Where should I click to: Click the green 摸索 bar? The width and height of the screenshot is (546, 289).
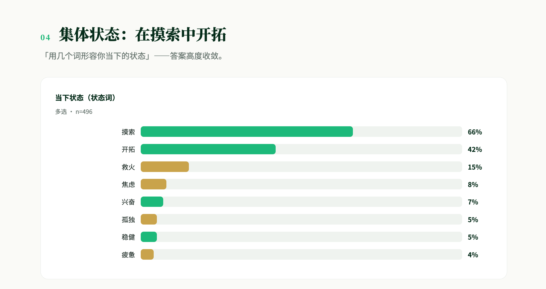247,132
